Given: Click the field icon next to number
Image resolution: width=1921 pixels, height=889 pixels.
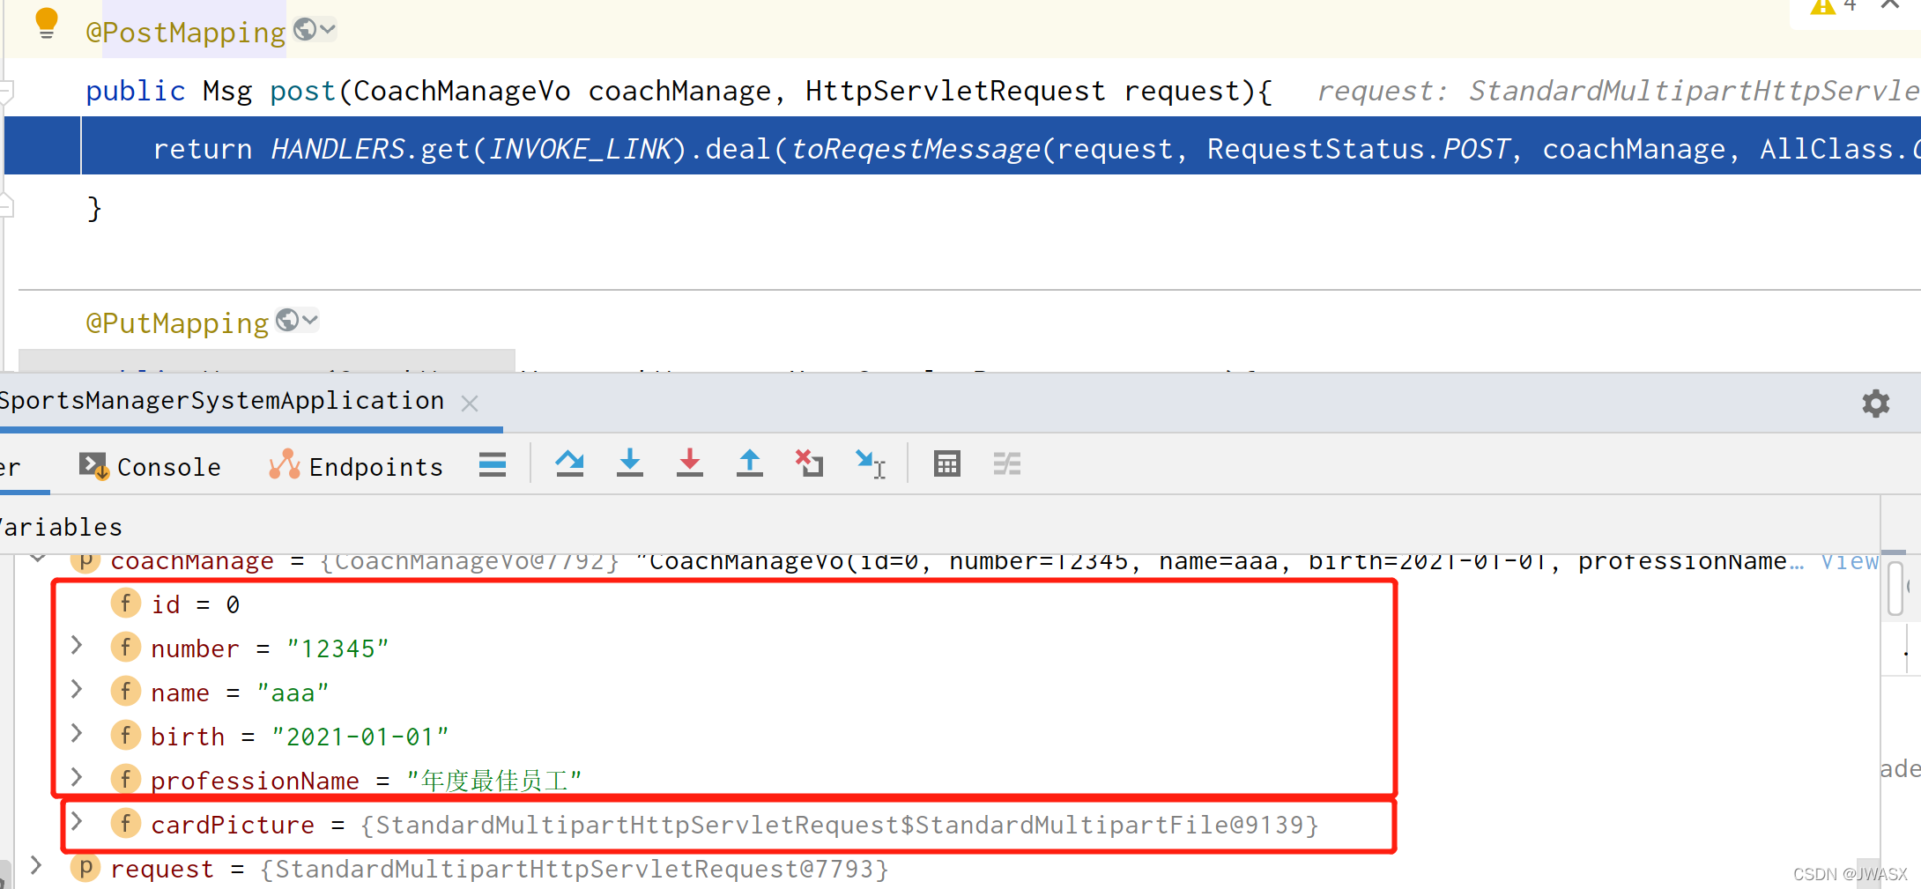Looking at the screenshot, I should 126,647.
